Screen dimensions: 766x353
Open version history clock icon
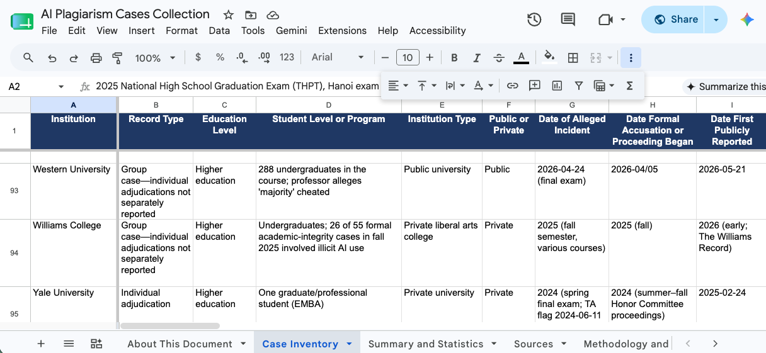pos(534,20)
